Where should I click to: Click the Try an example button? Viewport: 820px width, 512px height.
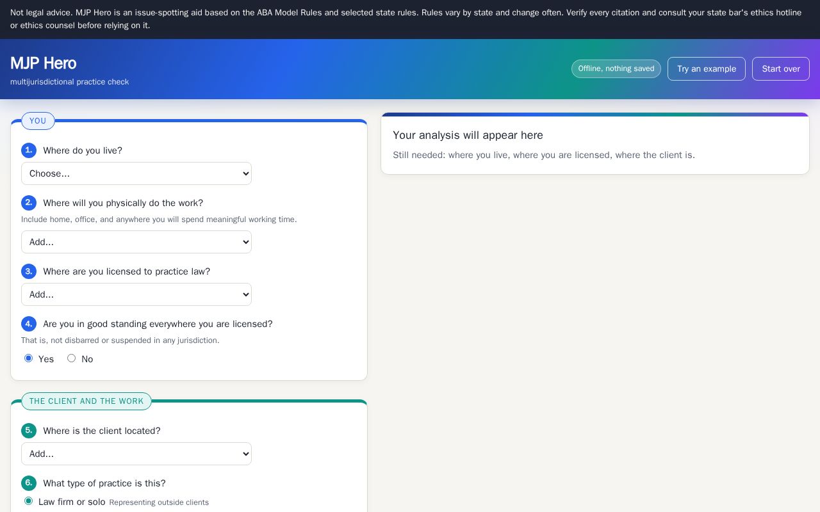(x=707, y=69)
